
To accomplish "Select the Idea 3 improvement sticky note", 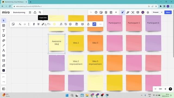I will tap(95, 63).
